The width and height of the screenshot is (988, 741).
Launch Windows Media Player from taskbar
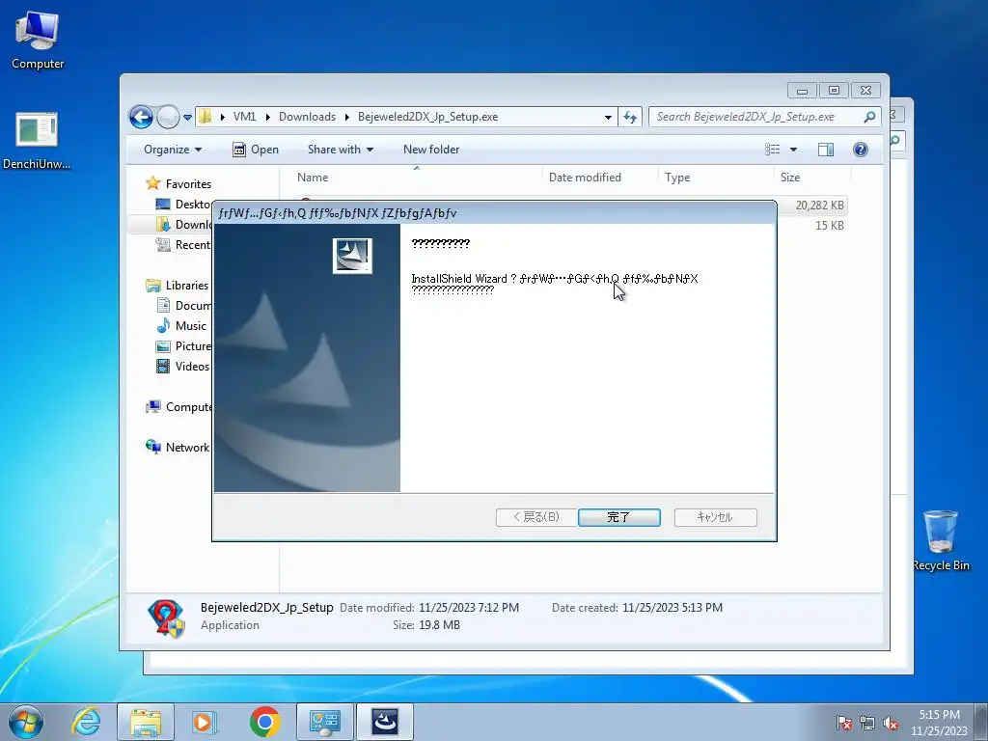point(205,722)
